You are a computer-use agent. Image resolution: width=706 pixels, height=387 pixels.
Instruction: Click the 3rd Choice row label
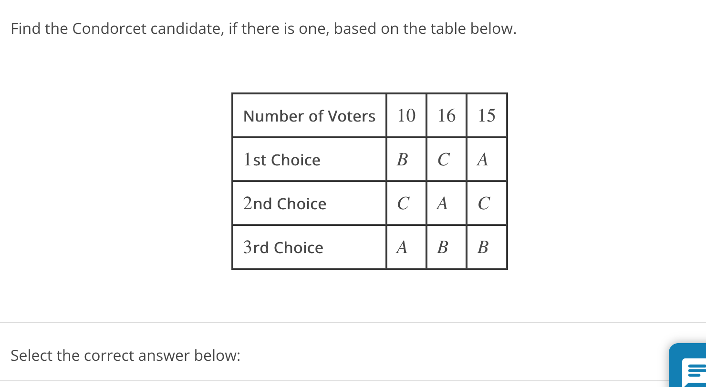click(283, 247)
